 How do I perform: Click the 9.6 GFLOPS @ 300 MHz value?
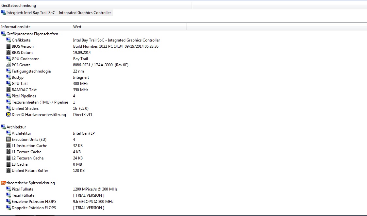[93, 202]
